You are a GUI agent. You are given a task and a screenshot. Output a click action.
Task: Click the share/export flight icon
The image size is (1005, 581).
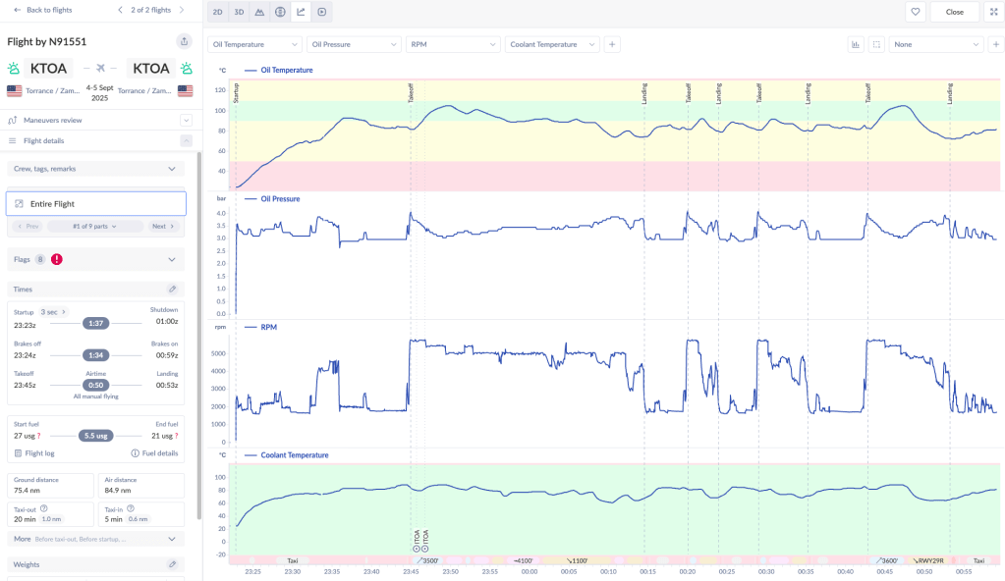tap(185, 41)
